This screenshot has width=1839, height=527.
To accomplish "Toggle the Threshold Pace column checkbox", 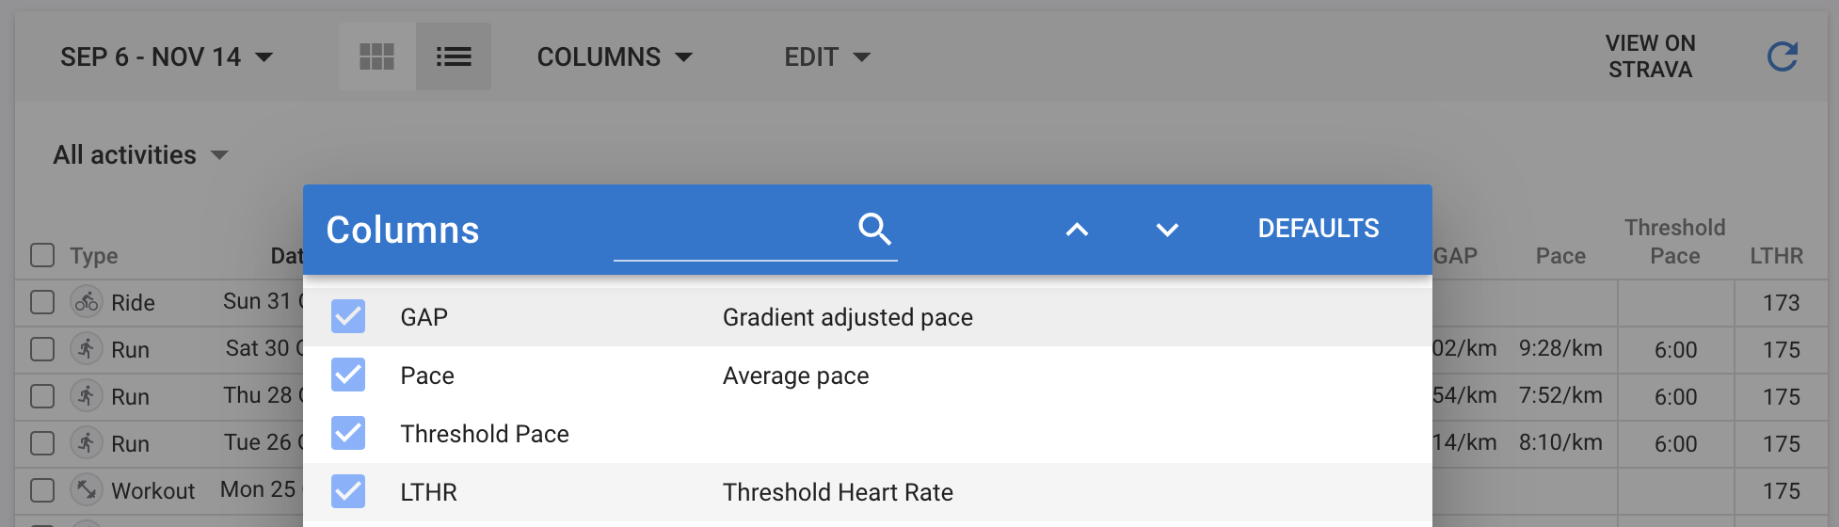I will (x=348, y=433).
